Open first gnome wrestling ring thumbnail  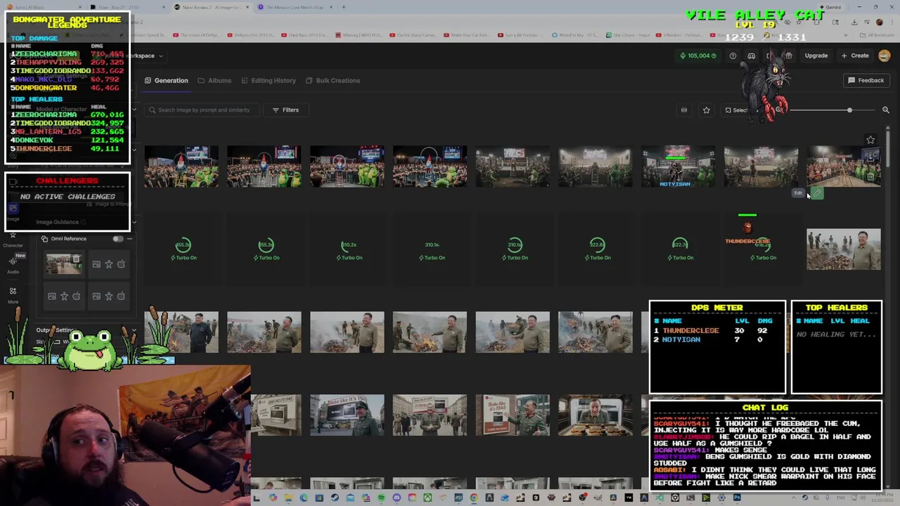coord(181,167)
